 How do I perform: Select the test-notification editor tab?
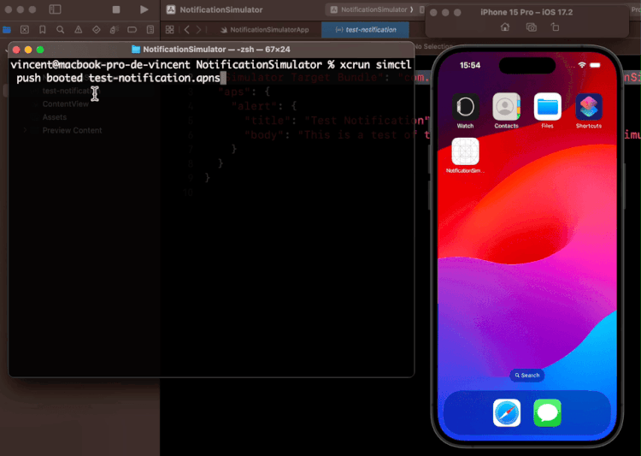366,29
